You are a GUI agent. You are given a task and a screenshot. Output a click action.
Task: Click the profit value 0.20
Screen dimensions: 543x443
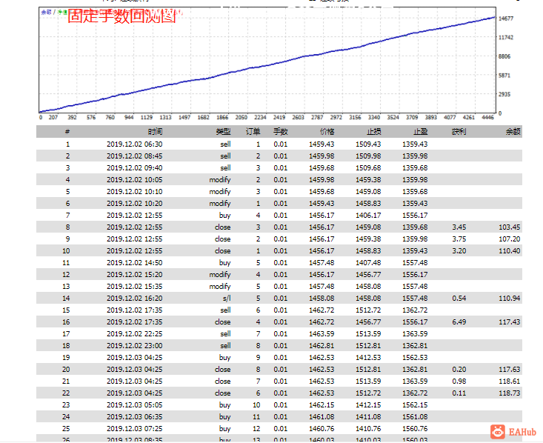459,369
